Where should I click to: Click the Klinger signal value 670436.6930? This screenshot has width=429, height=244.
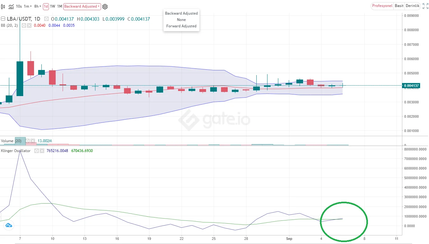[x=82, y=151]
